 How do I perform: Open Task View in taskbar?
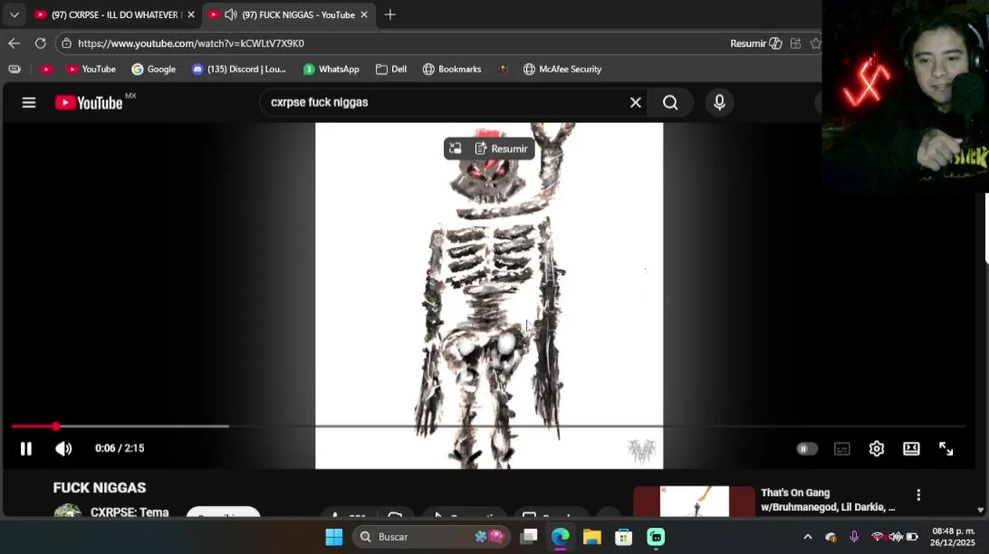click(528, 537)
